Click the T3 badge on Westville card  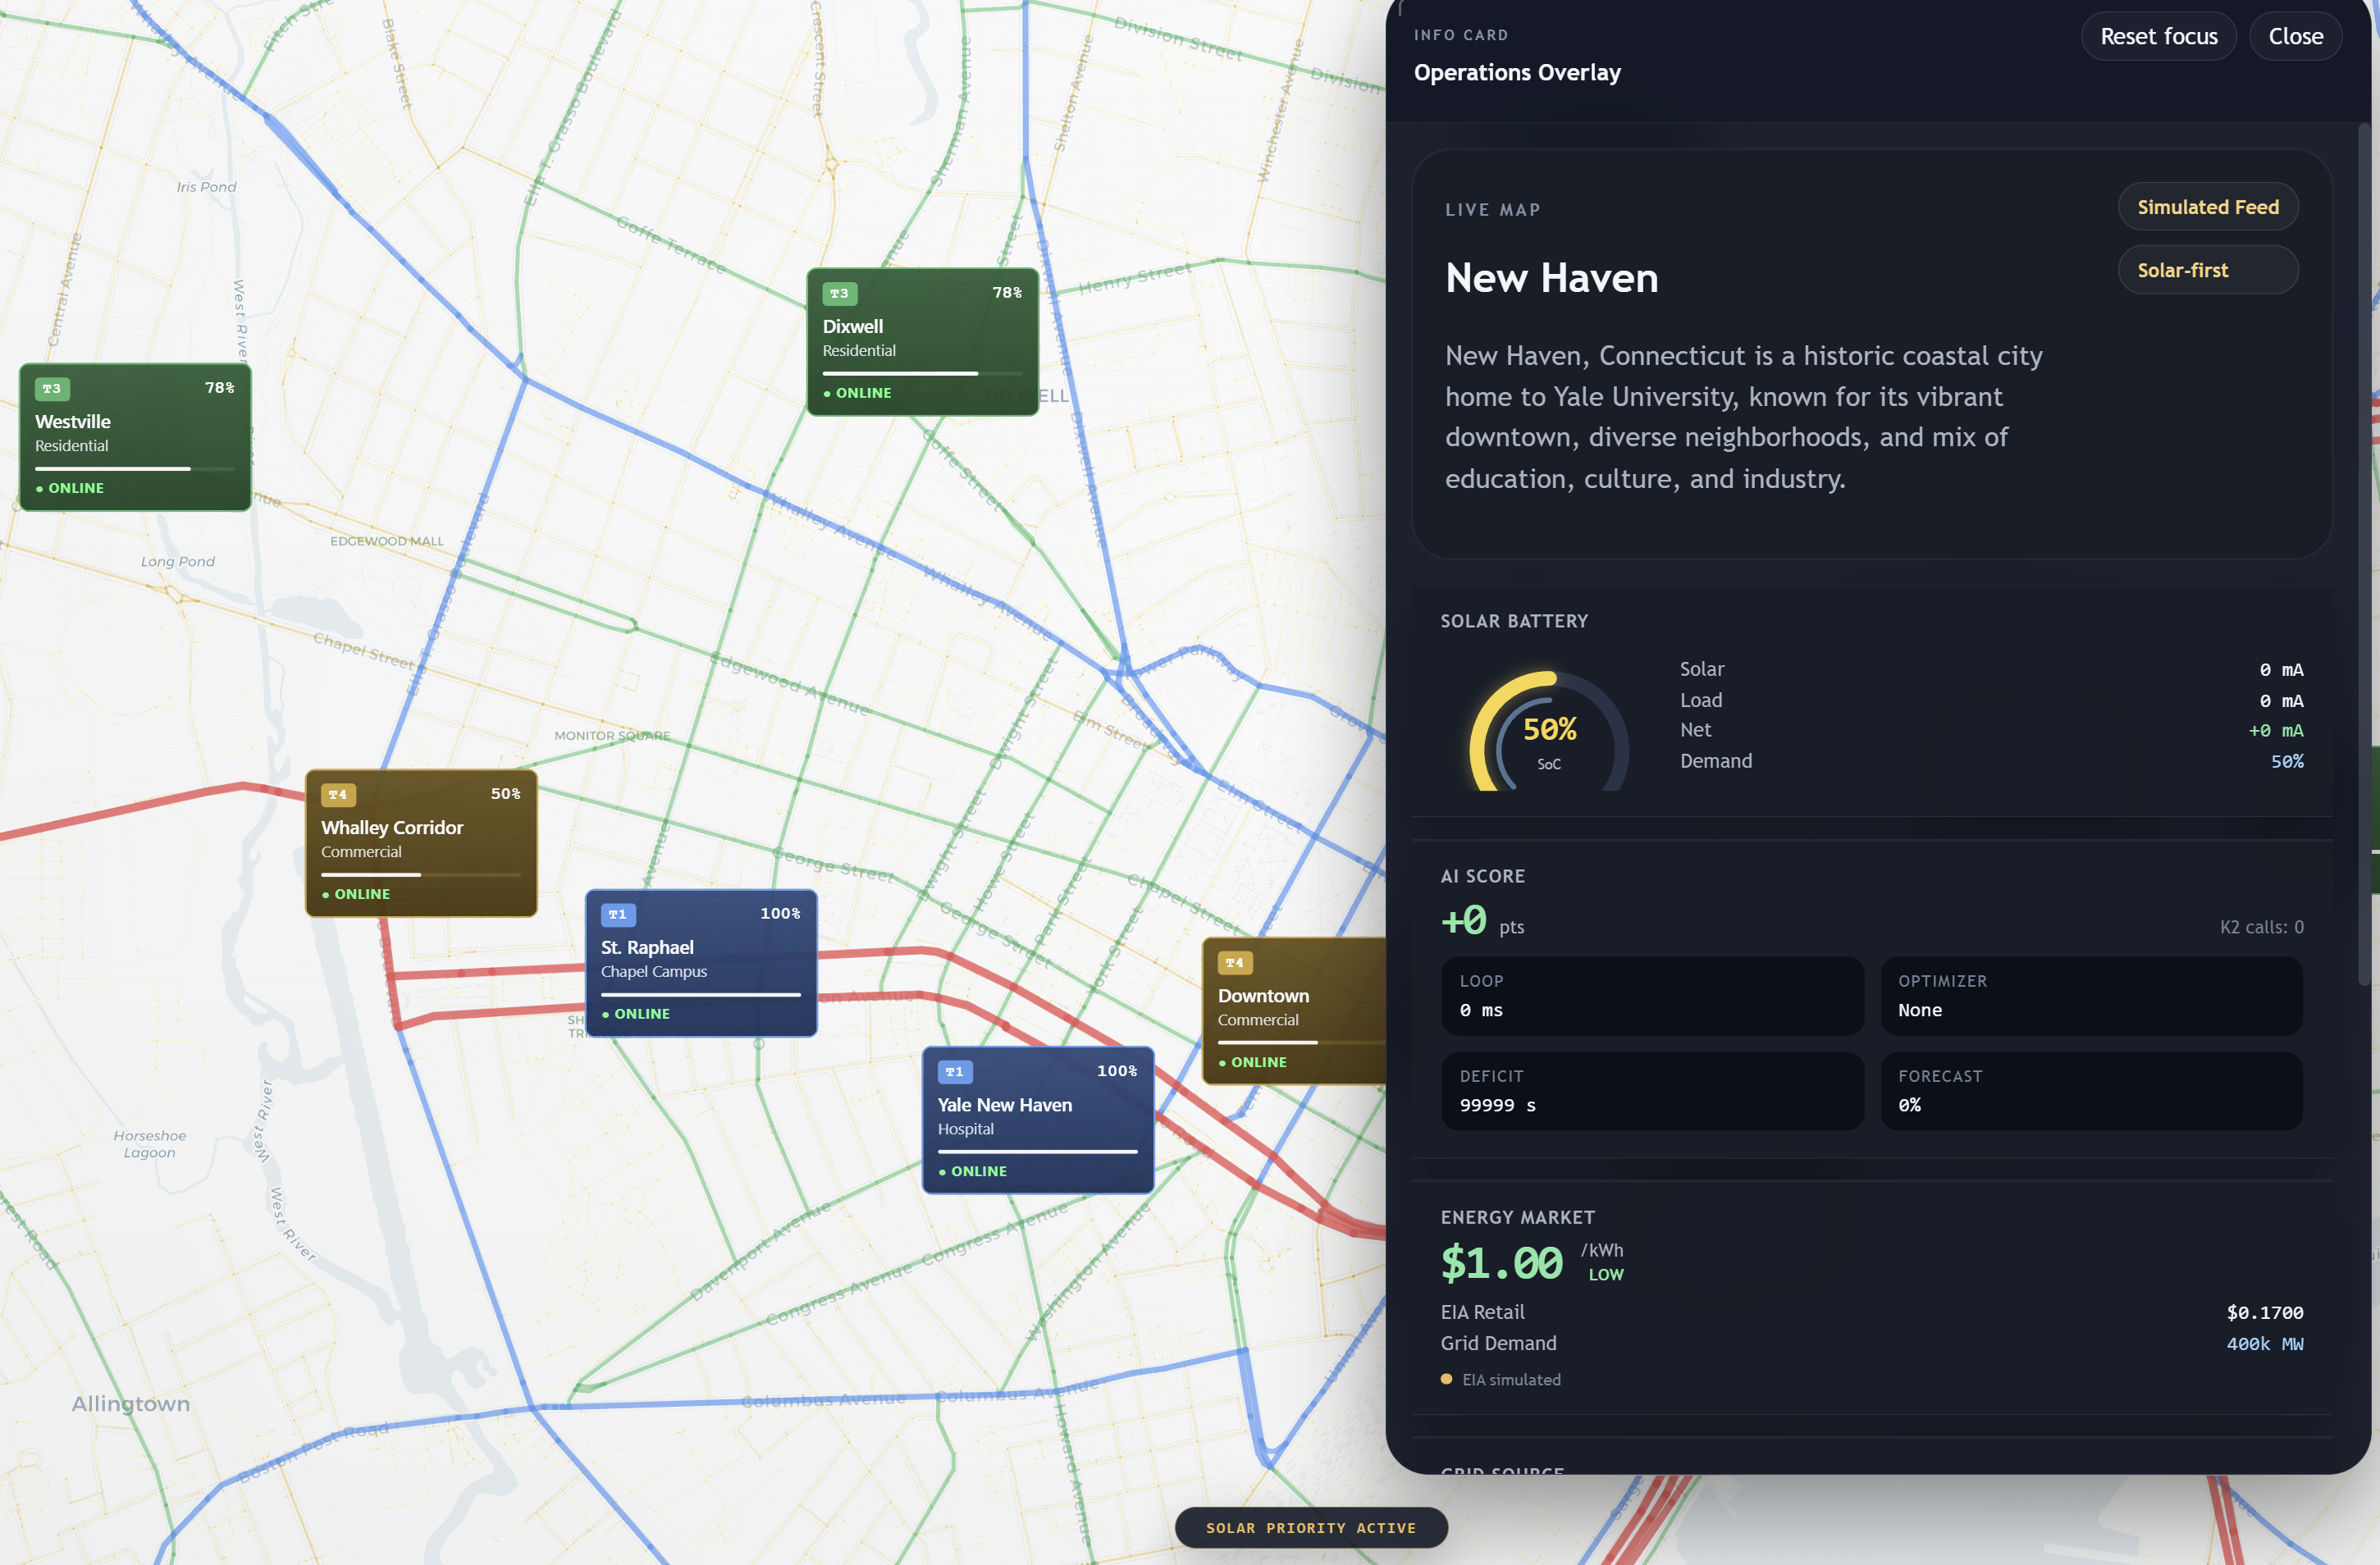click(x=52, y=389)
